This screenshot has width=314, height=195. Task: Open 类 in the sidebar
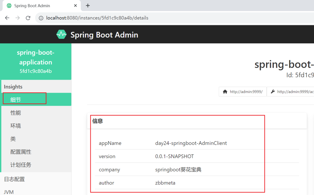click(x=36, y=139)
